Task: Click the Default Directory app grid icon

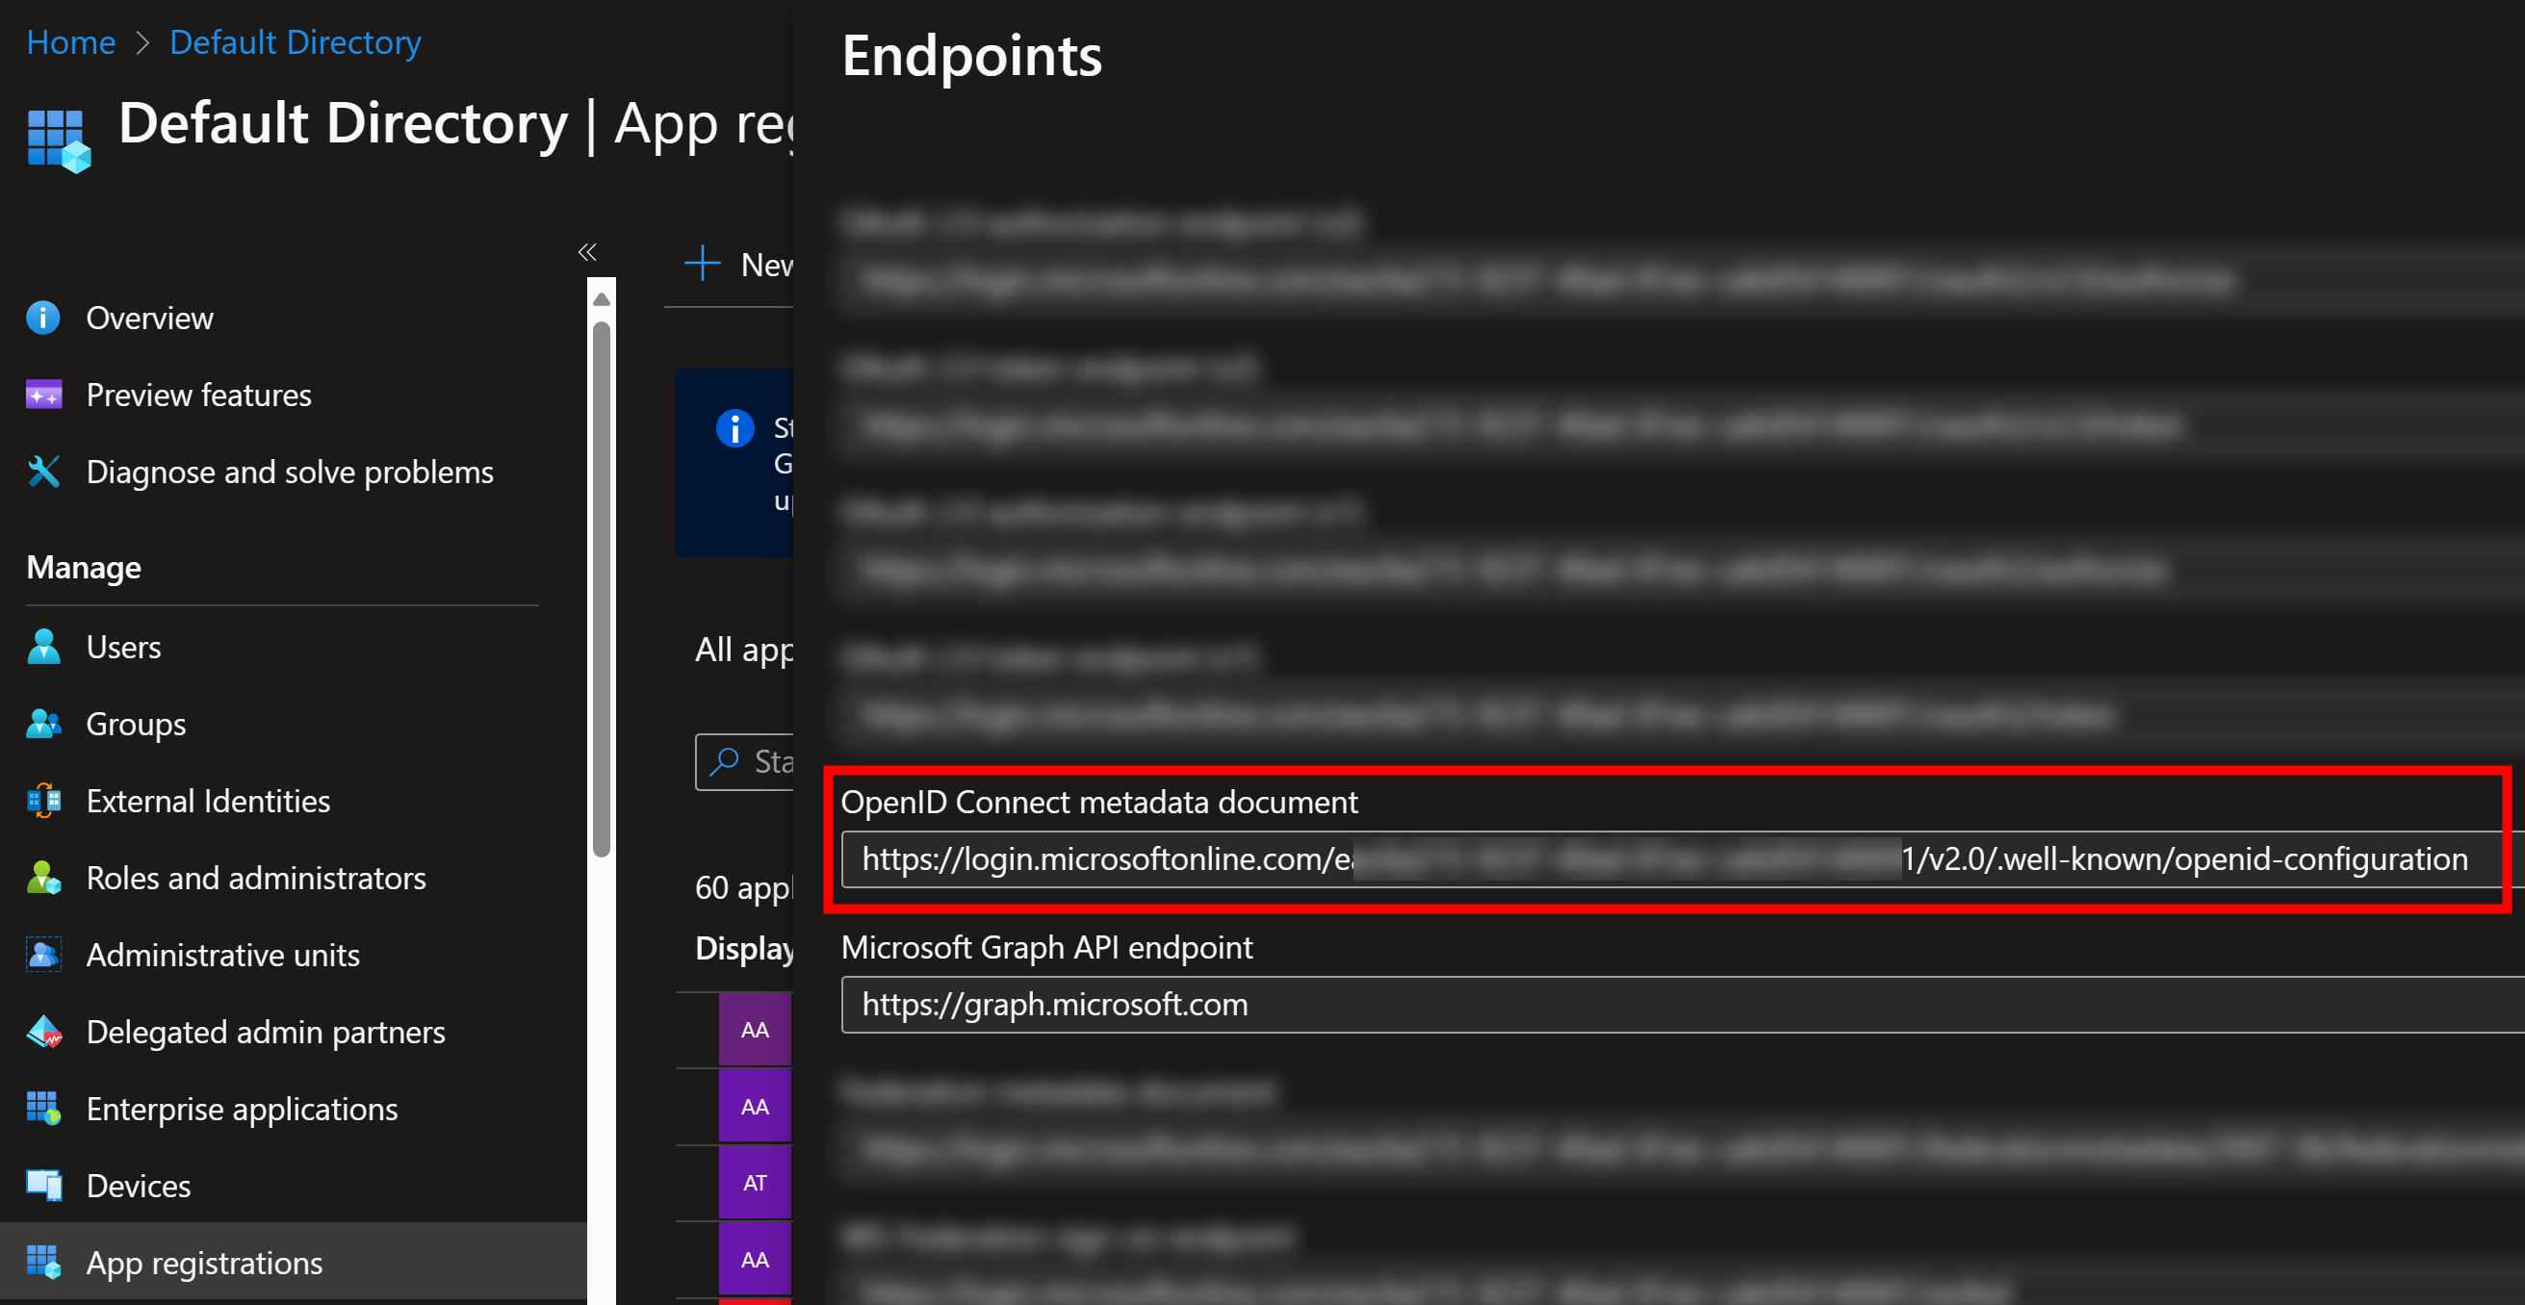Action: [x=59, y=141]
